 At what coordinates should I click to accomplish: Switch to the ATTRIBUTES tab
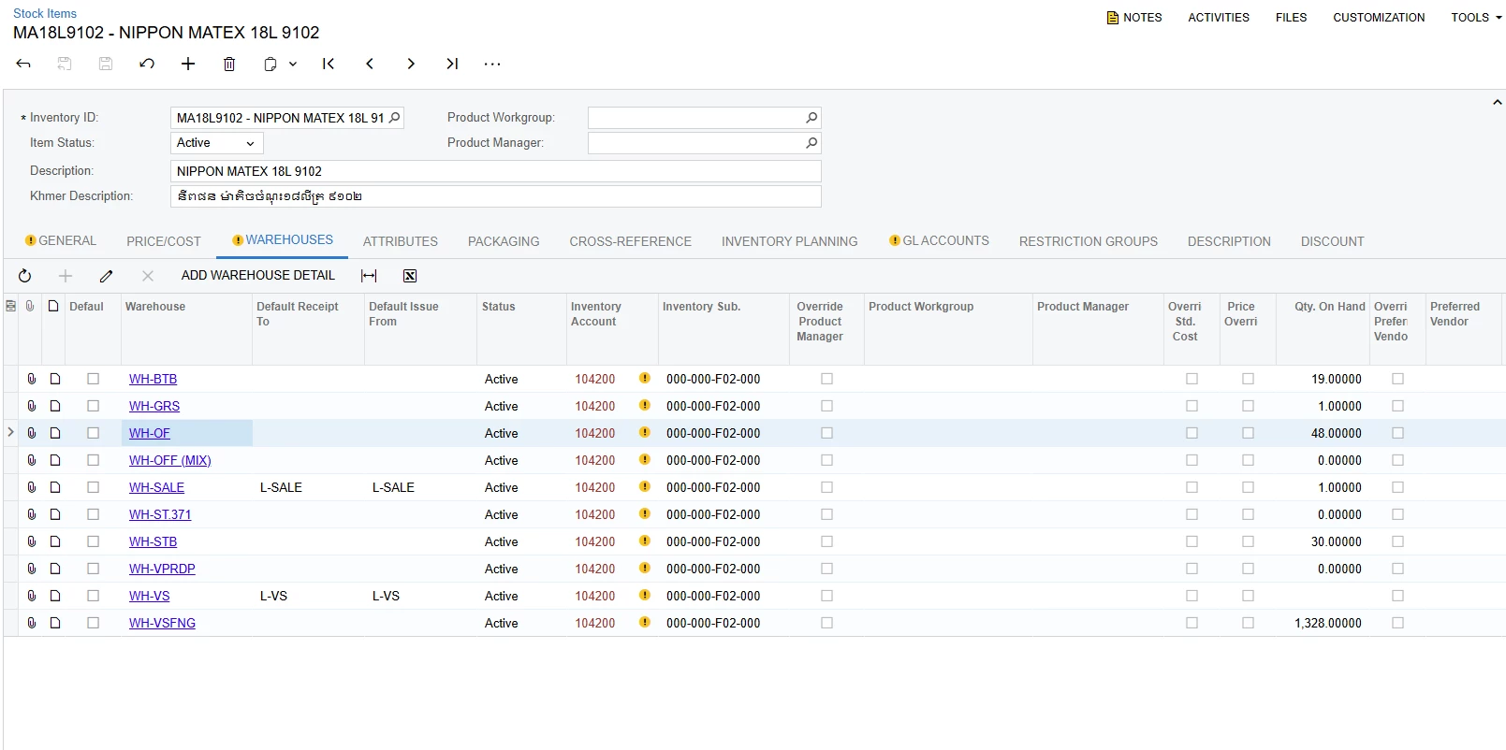pos(401,241)
